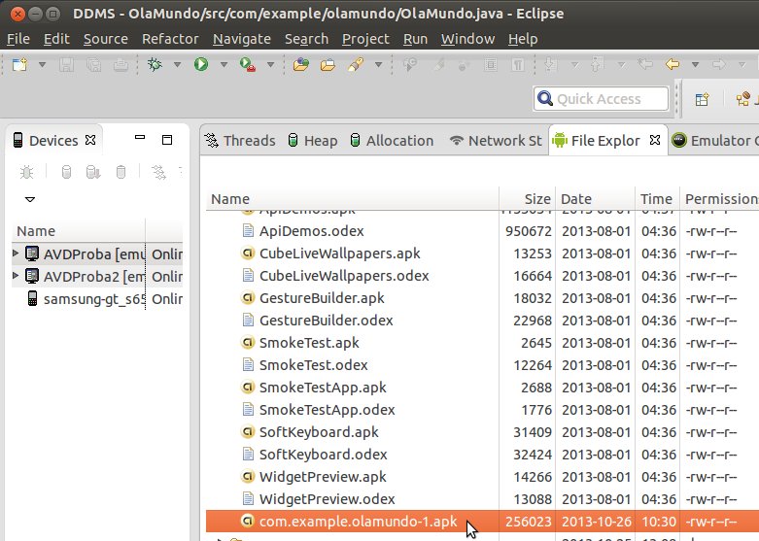
Task: Open the Run dropdown arrow
Action: coord(224,64)
